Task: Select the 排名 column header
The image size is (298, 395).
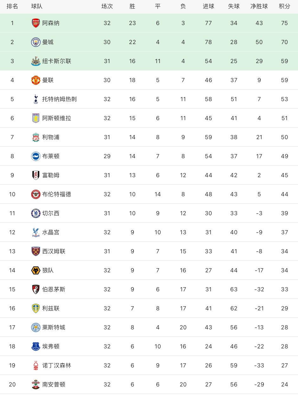Action: (x=12, y=6)
